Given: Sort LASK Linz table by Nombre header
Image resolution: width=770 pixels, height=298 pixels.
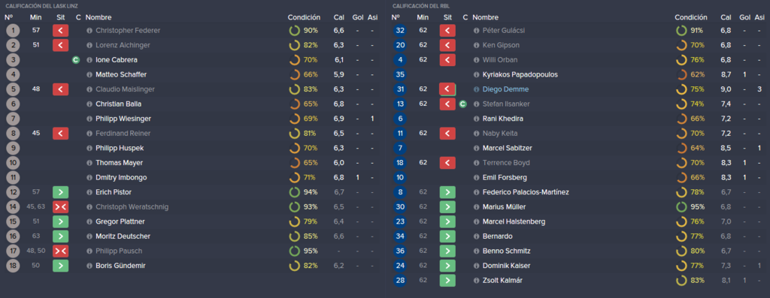Looking at the screenshot, I should coord(99,17).
